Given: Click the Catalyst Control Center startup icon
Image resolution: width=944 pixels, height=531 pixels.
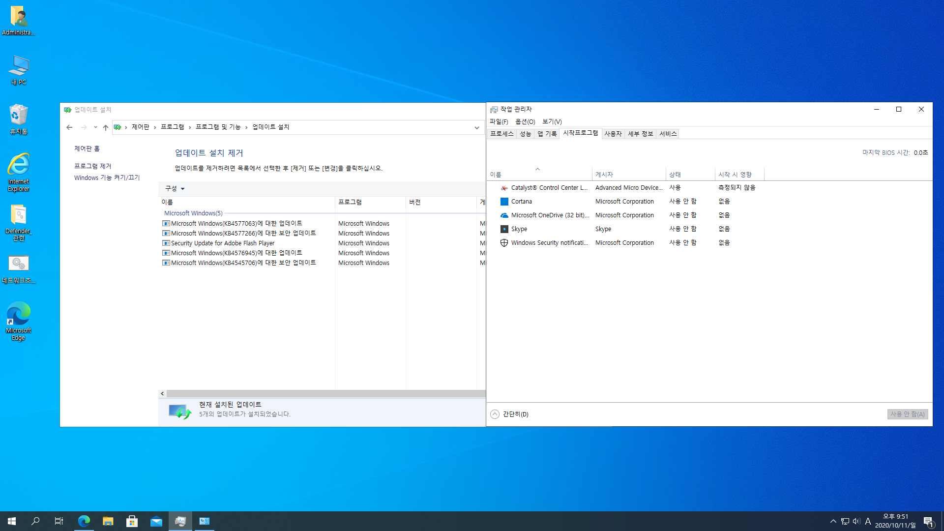Looking at the screenshot, I should [x=504, y=188].
